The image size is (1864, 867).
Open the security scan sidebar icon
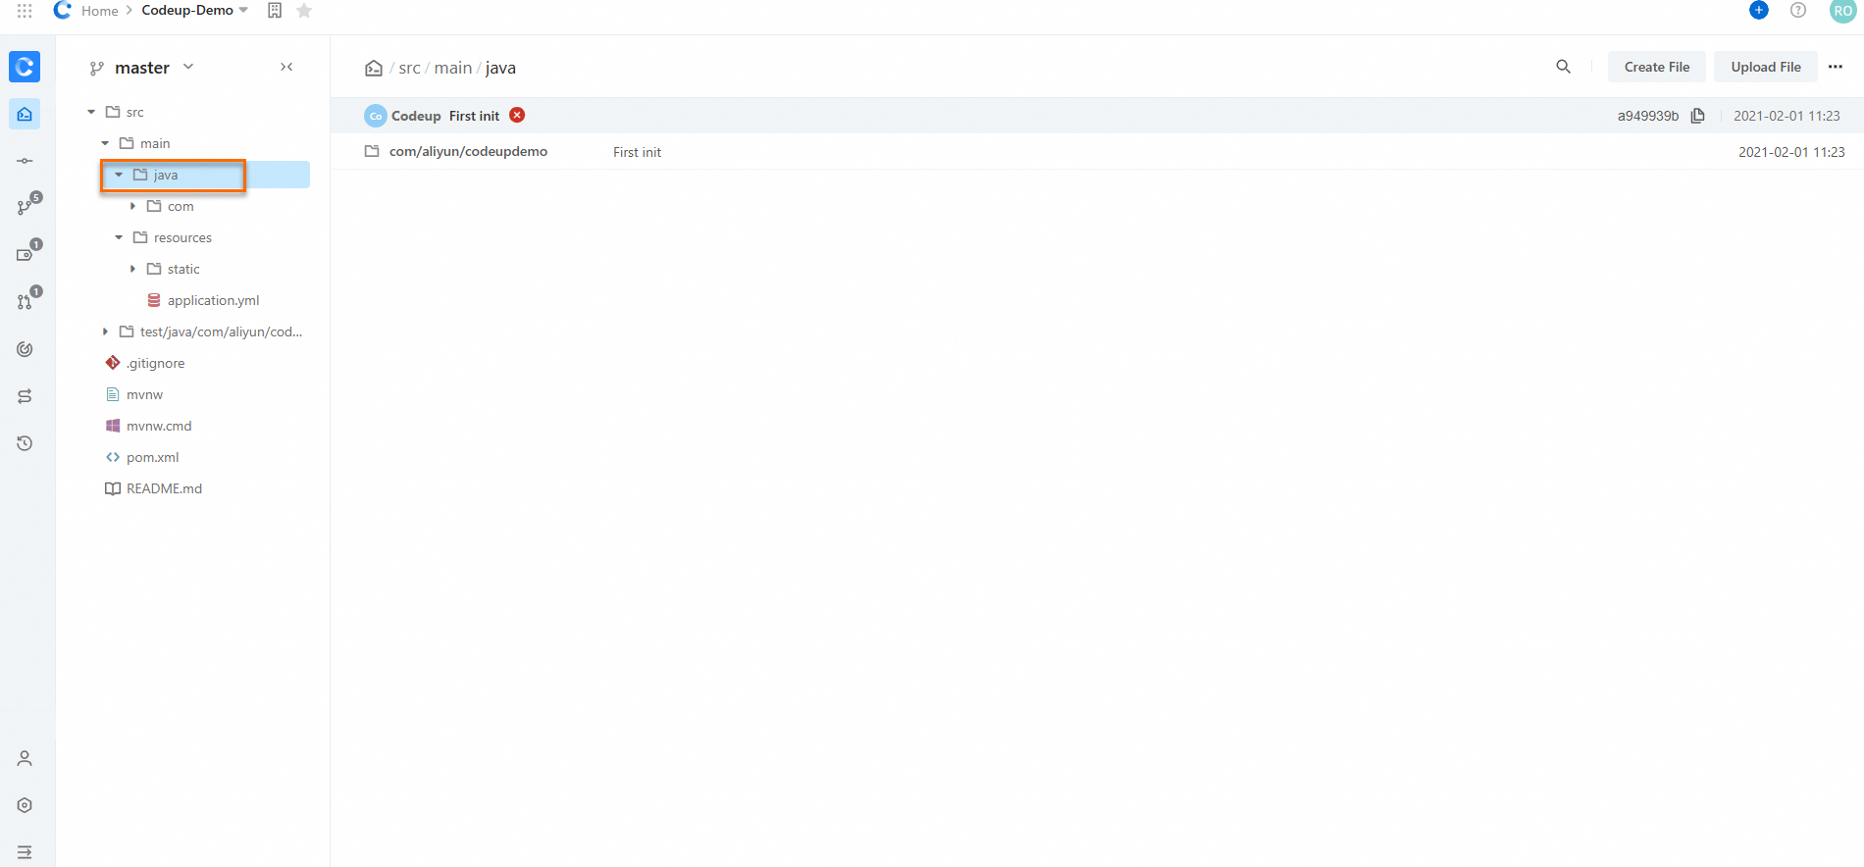[25, 349]
